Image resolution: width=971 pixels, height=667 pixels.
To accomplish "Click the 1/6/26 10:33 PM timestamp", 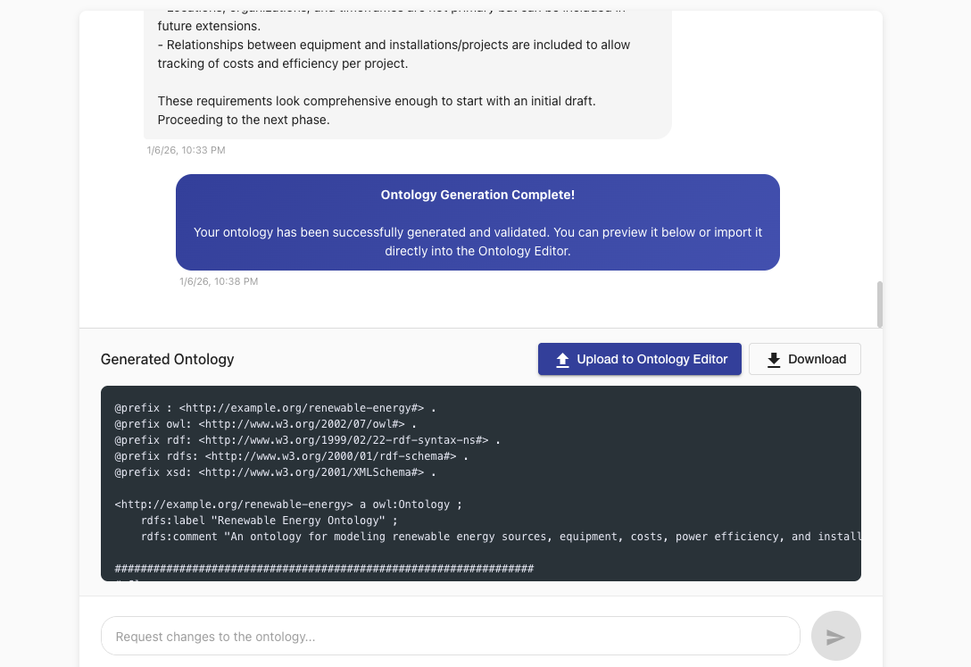I will [186, 150].
